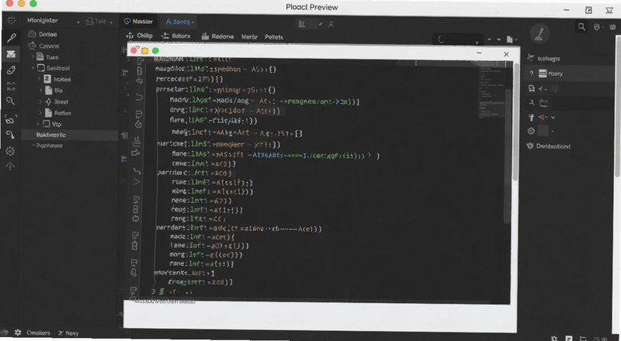
Task: Click the bar chart icon in top center
Action: [302, 24]
